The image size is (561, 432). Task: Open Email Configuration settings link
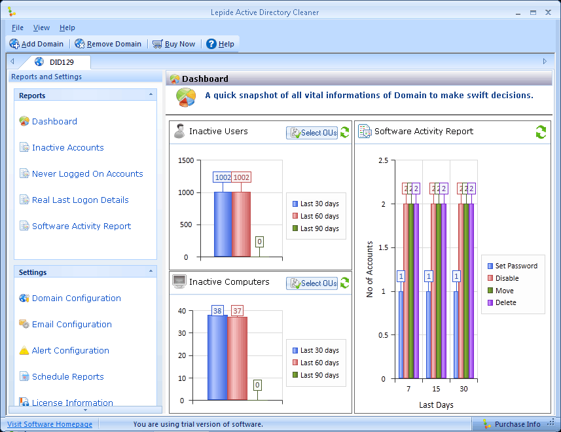[71, 324]
